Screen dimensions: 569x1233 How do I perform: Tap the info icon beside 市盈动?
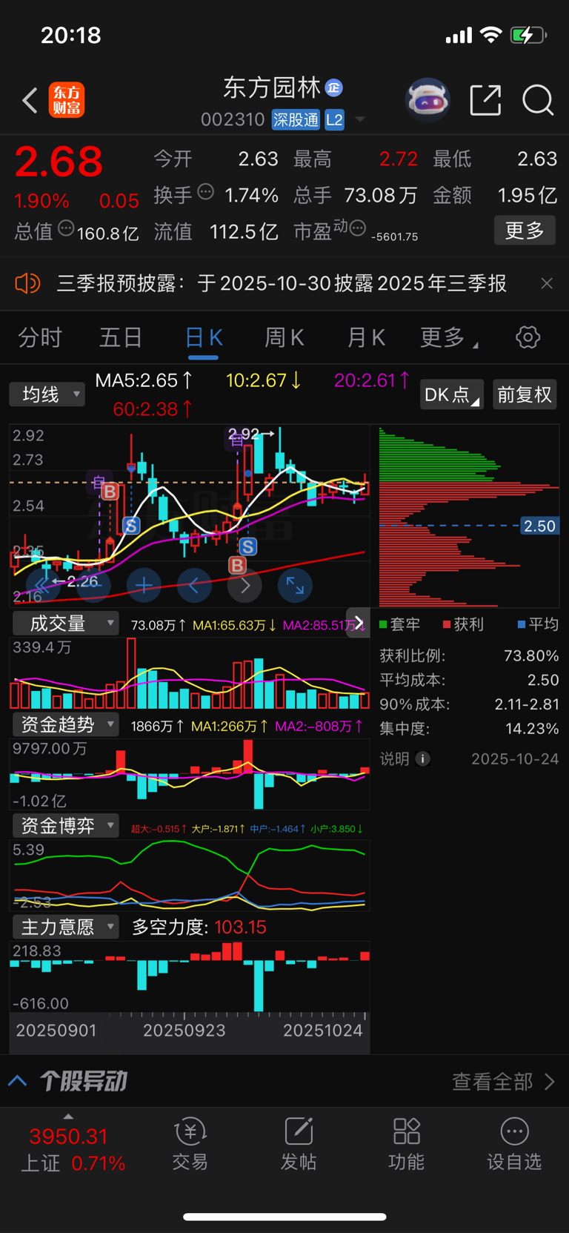coord(357,228)
